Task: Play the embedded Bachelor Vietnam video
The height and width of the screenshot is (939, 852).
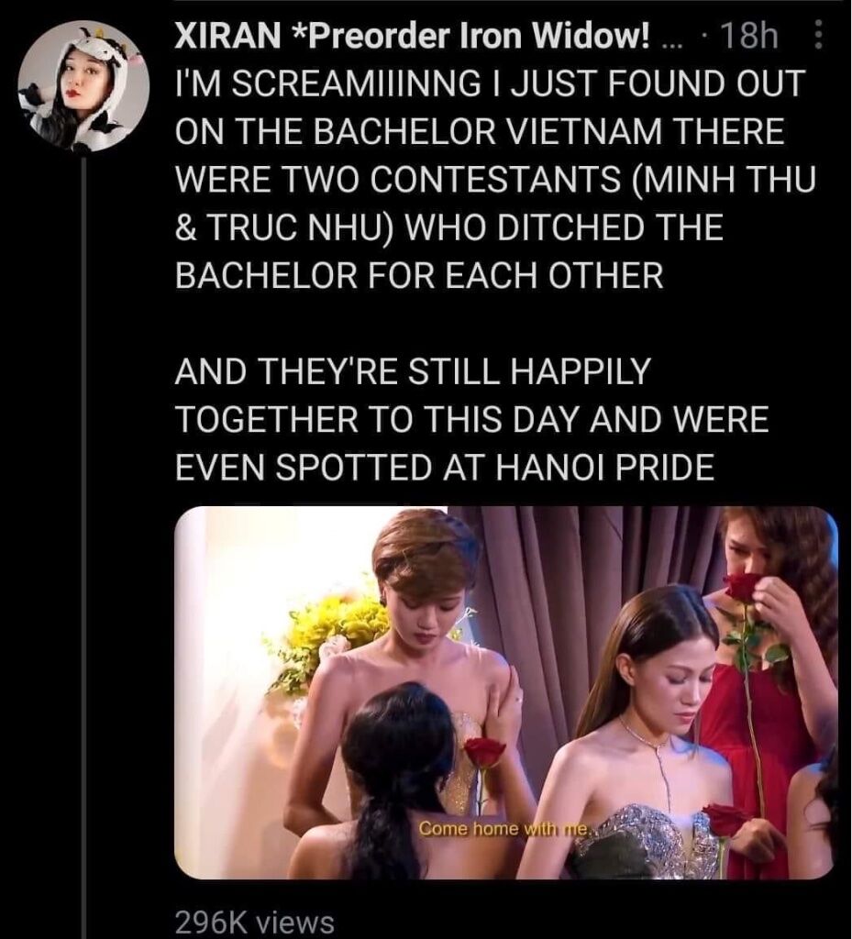Action: click(505, 692)
